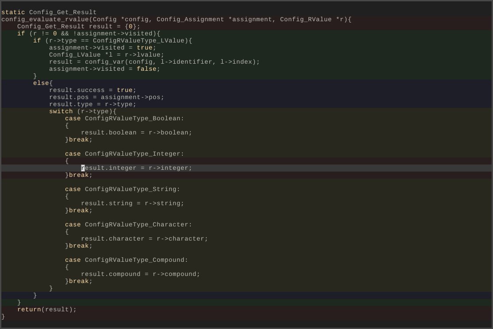Screen dimensions: 493x329
Task: Click '}break;' after the Boolean case
Action: point(79,140)
